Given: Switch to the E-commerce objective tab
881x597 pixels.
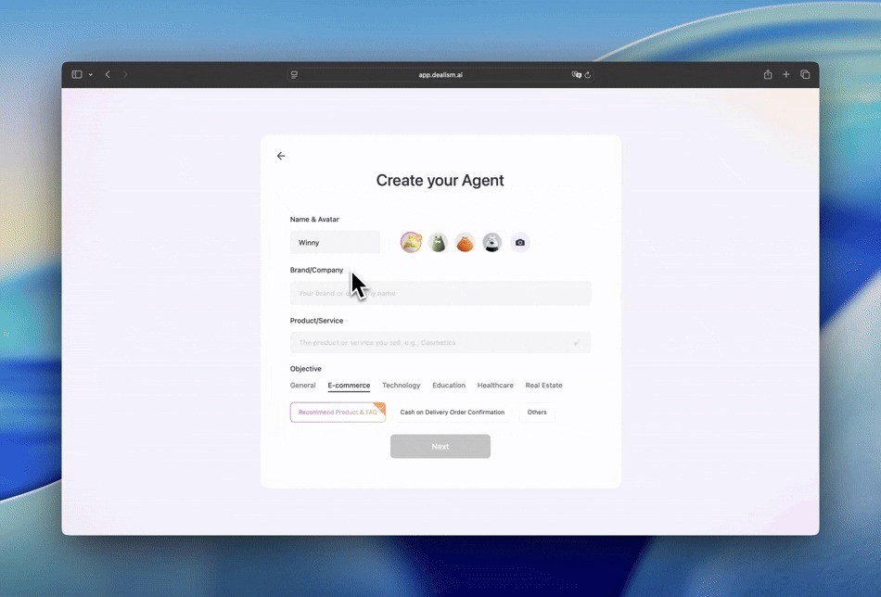Looking at the screenshot, I should [x=349, y=386].
